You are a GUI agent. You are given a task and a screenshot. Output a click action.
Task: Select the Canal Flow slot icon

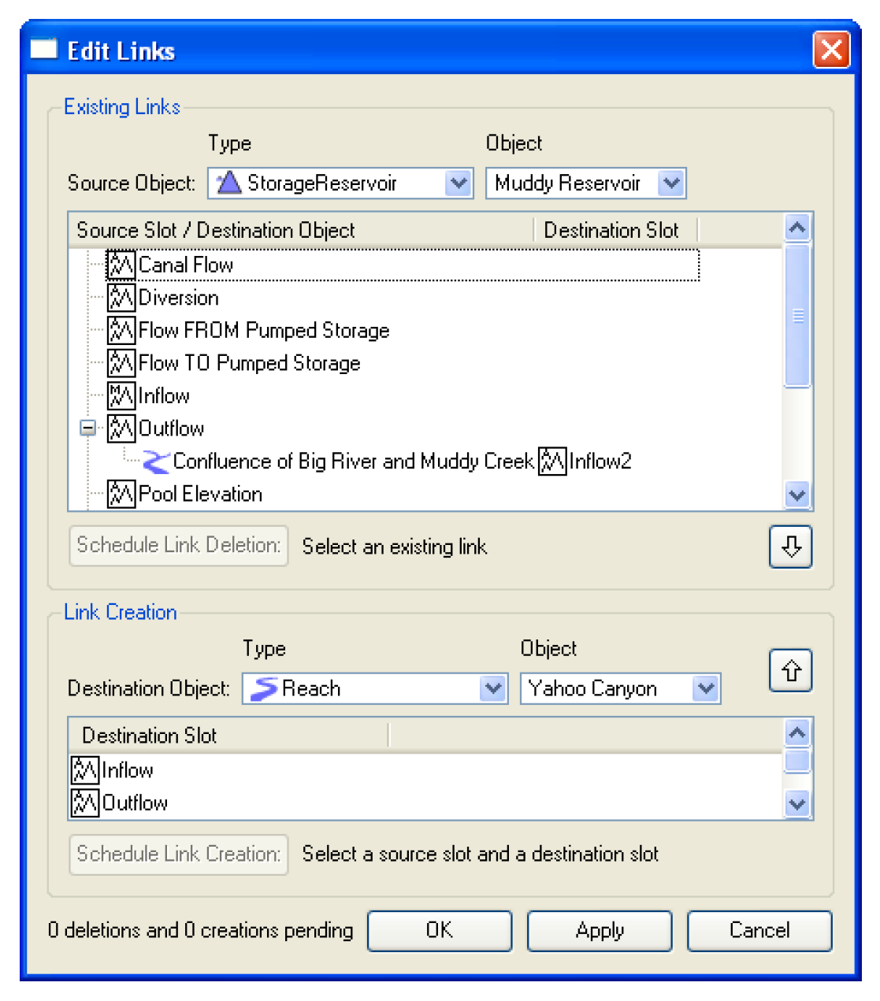(x=121, y=265)
